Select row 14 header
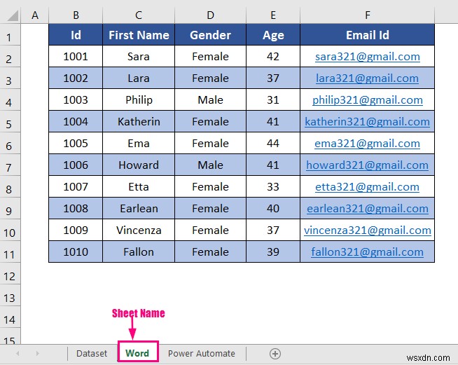This screenshot has width=458, height=365. pyautogui.click(x=10, y=317)
